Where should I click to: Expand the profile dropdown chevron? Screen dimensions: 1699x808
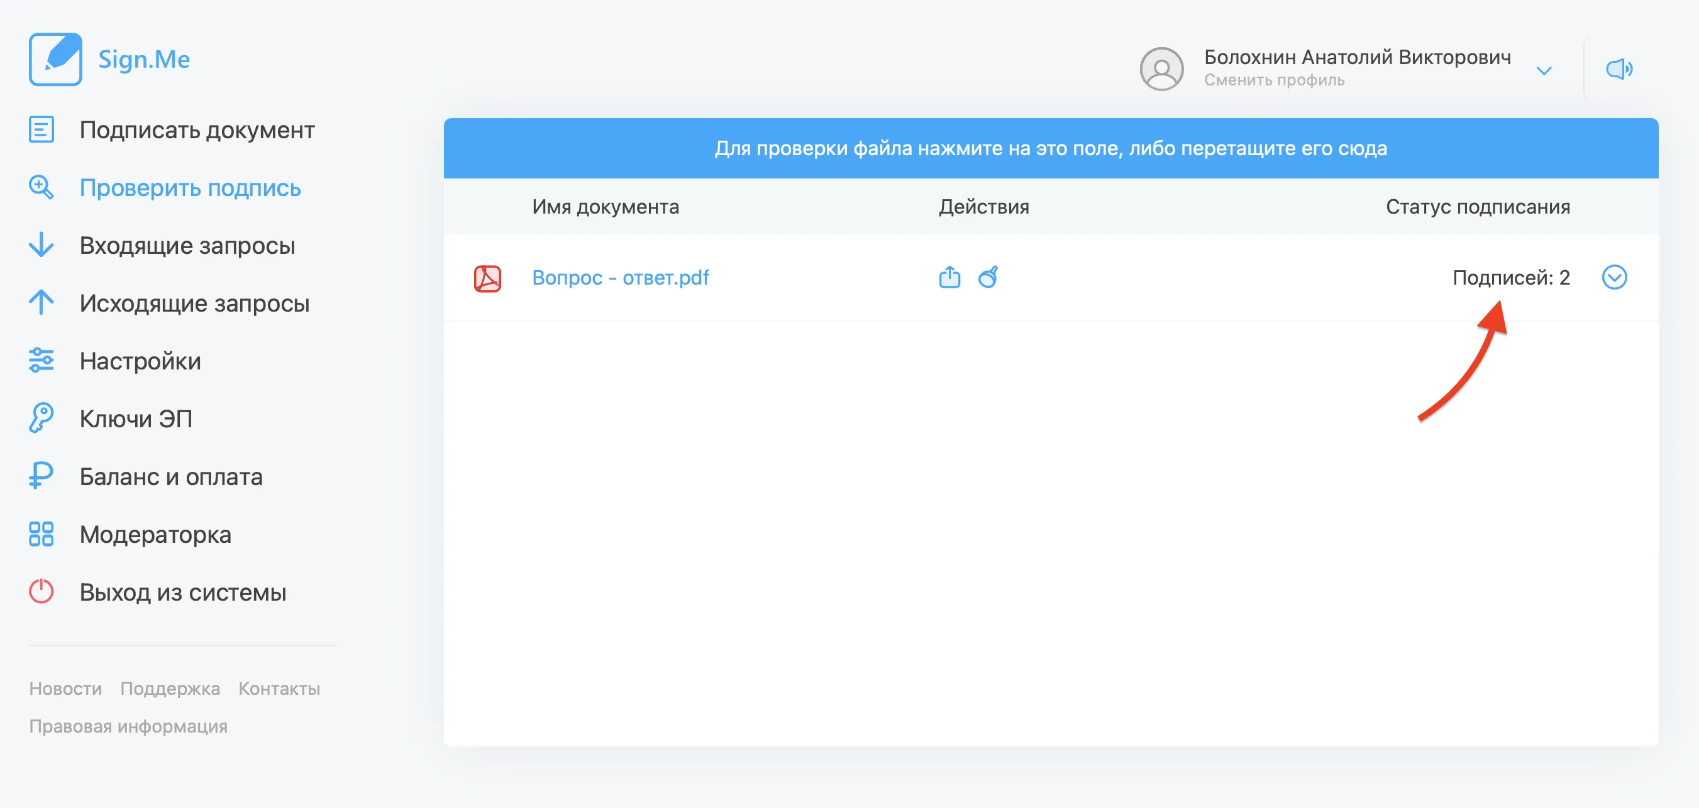pyautogui.click(x=1543, y=70)
